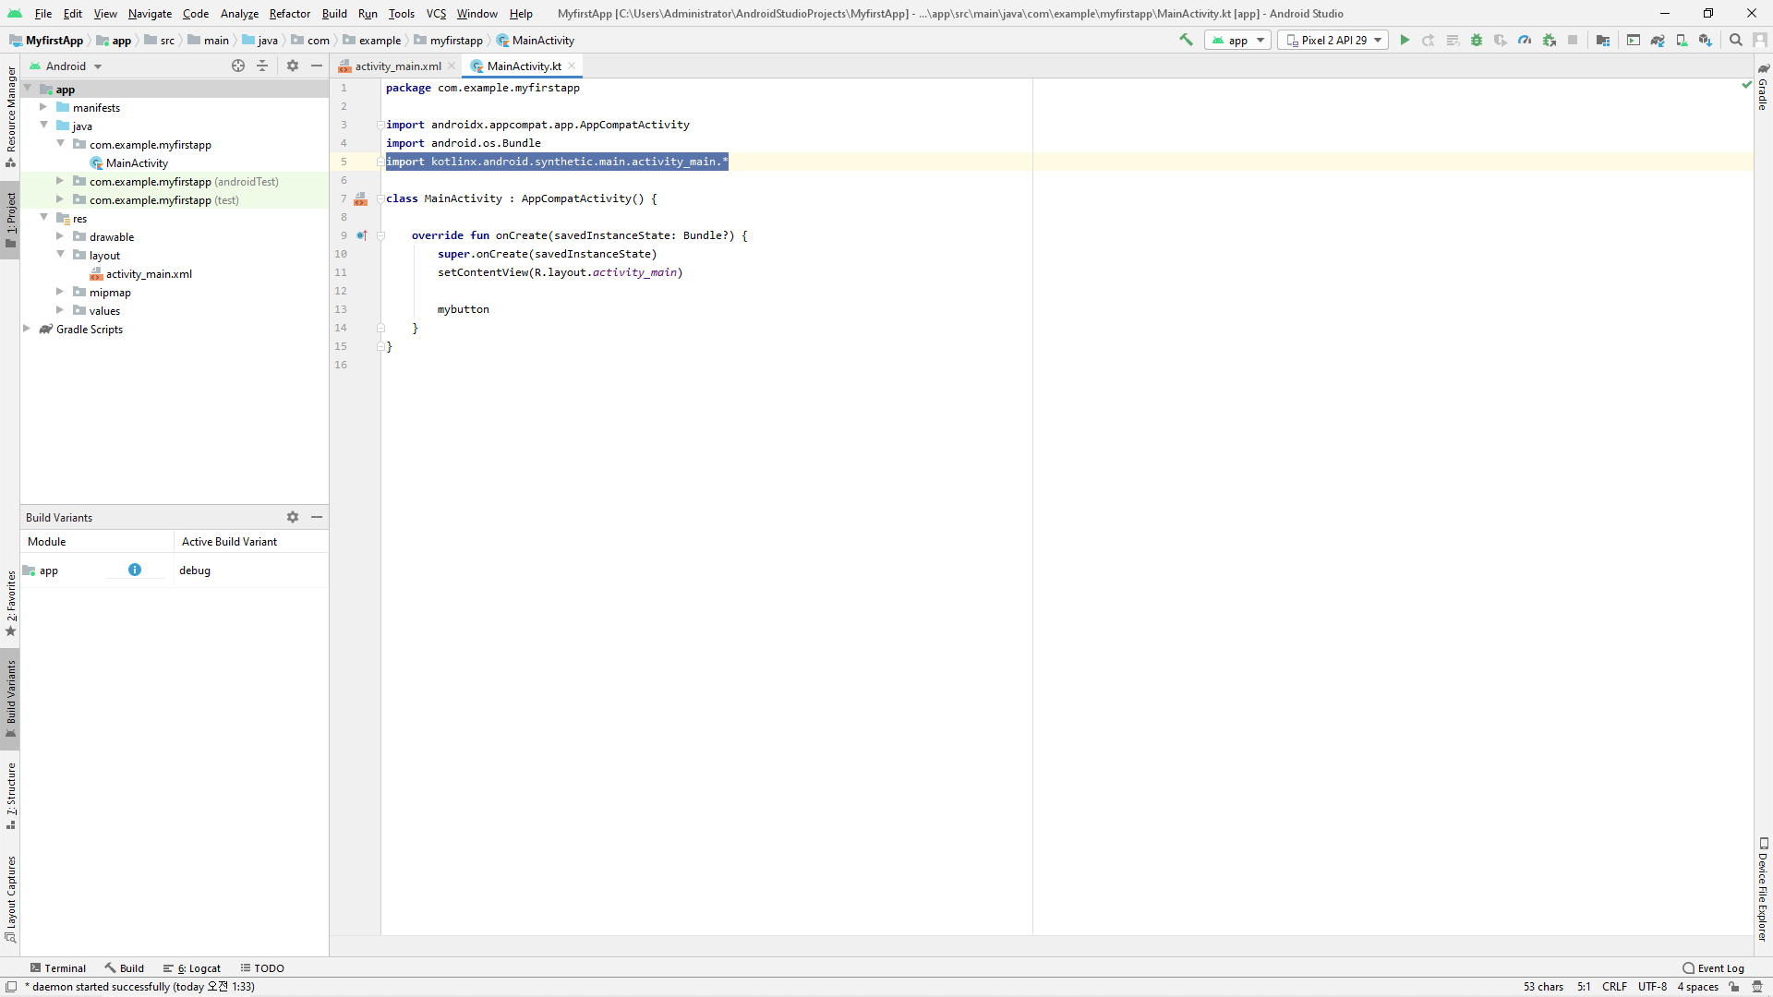
Task: Open the app run configuration dropdown
Action: pyautogui.click(x=1238, y=40)
